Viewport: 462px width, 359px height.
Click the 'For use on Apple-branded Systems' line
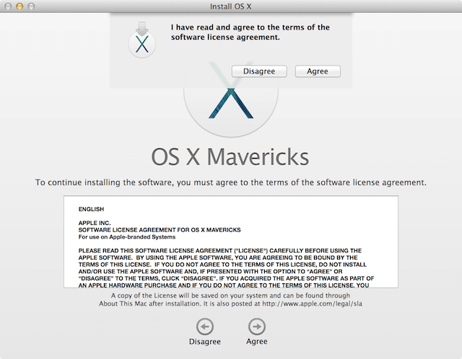pos(127,237)
